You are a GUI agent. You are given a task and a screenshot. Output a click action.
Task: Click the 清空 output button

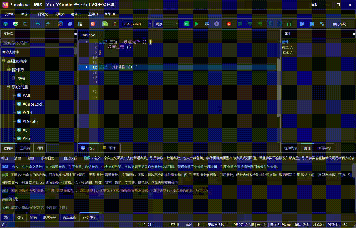coord(18,158)
